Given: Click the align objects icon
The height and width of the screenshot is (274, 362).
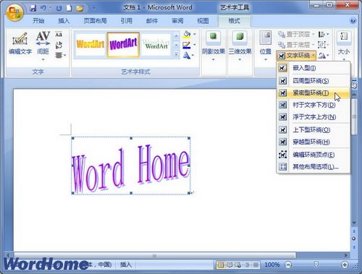Looking at the screenshot, I should (x=323, y=35).
